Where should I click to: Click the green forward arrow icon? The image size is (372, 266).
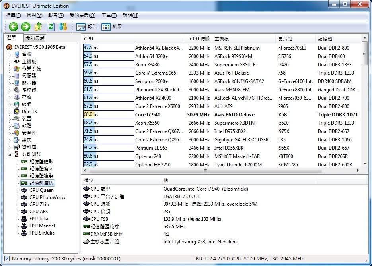tap(26, 27)
